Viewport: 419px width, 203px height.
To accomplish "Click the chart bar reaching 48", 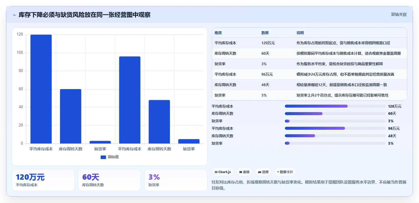I will coord(159,122).
